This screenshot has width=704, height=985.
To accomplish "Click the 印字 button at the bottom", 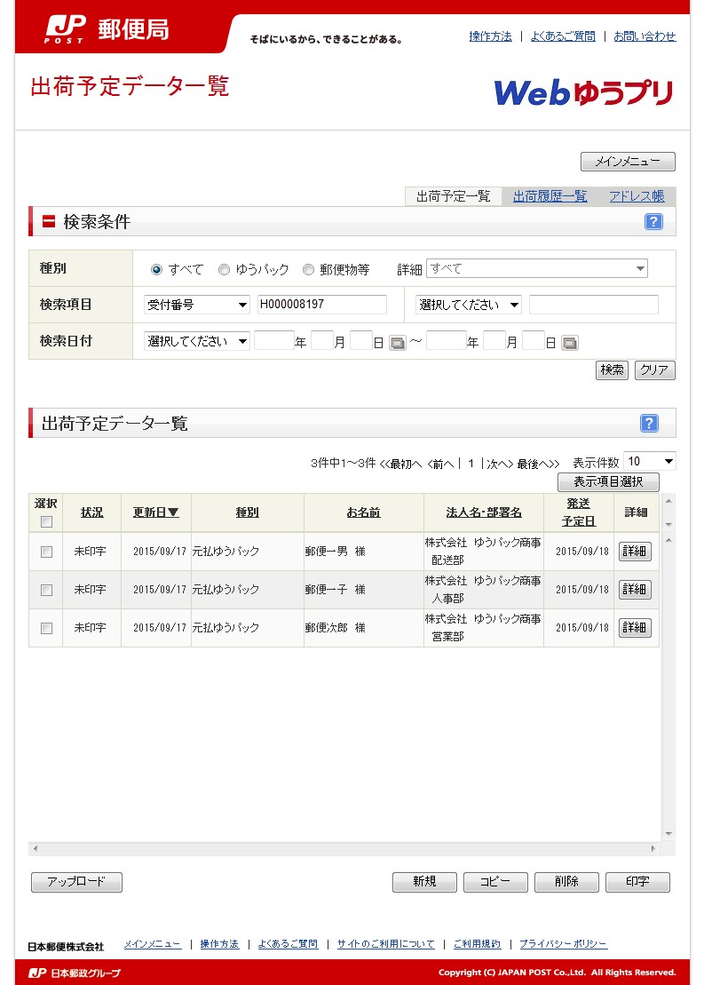I will pos(637,882).
